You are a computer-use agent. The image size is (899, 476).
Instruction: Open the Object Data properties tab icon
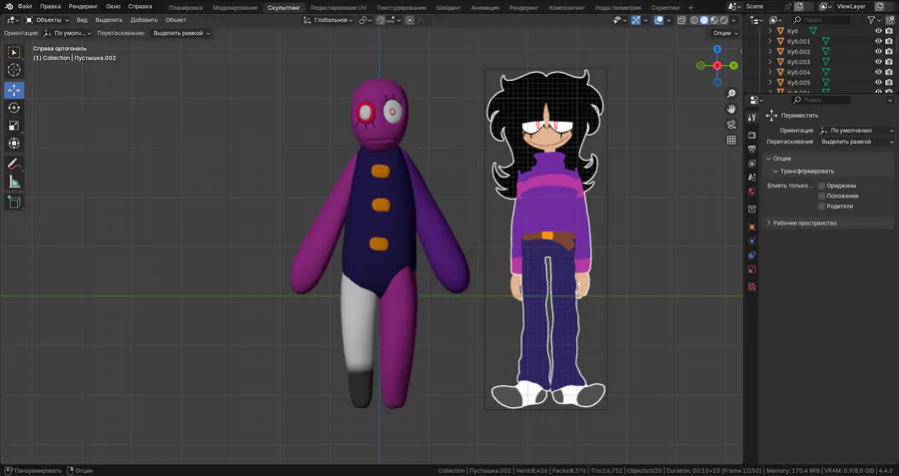(752, 269)
